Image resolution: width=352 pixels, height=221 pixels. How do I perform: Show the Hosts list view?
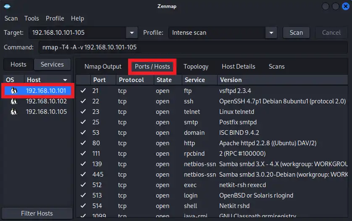click(18, 64)
